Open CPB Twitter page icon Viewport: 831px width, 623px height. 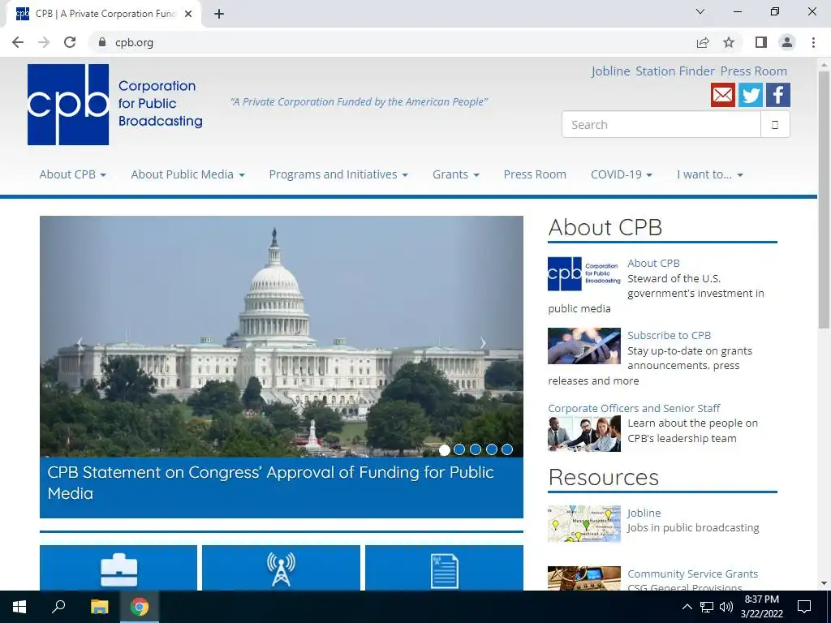[751, 95]
